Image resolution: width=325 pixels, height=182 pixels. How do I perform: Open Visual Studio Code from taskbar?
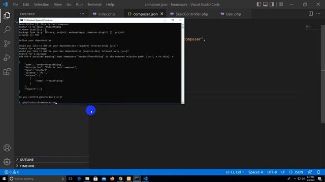pyautogui.click(x=145, y=178)
